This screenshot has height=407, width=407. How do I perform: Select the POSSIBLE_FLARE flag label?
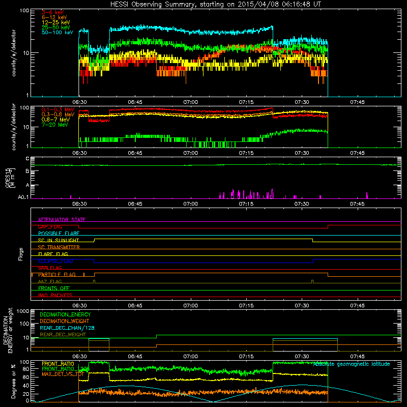pos(59,234)
